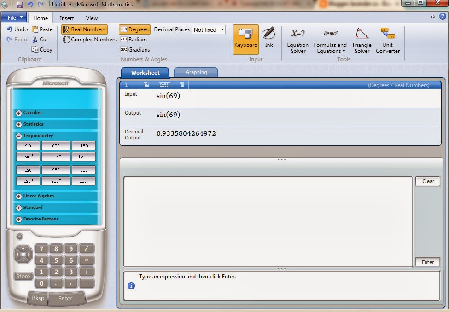Toggle Keyboard input mode
The image size is (449, 312).
click(246, 40)
